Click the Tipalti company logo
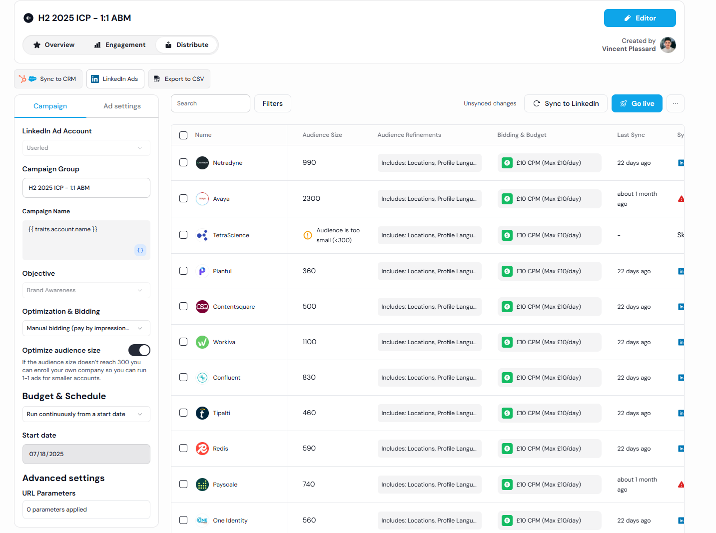Screen dimensions: 716x533 (202, 413)
